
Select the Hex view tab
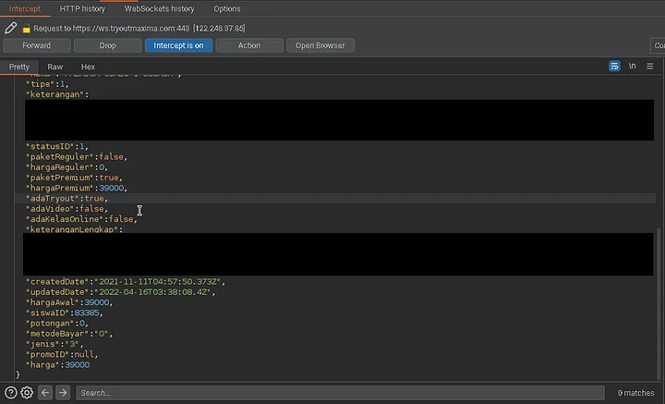pos(88,67)
